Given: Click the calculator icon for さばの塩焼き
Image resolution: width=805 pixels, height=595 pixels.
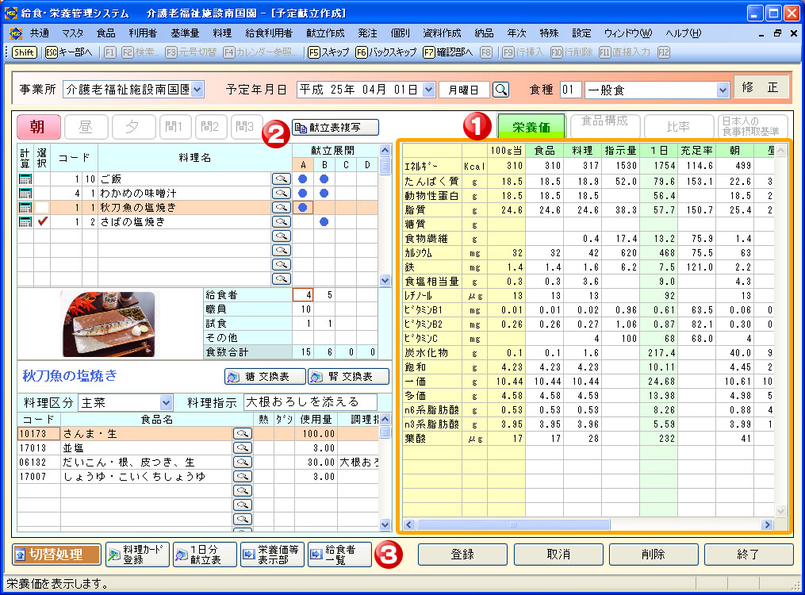Looking at the screenshot, I should coord(25,222).
